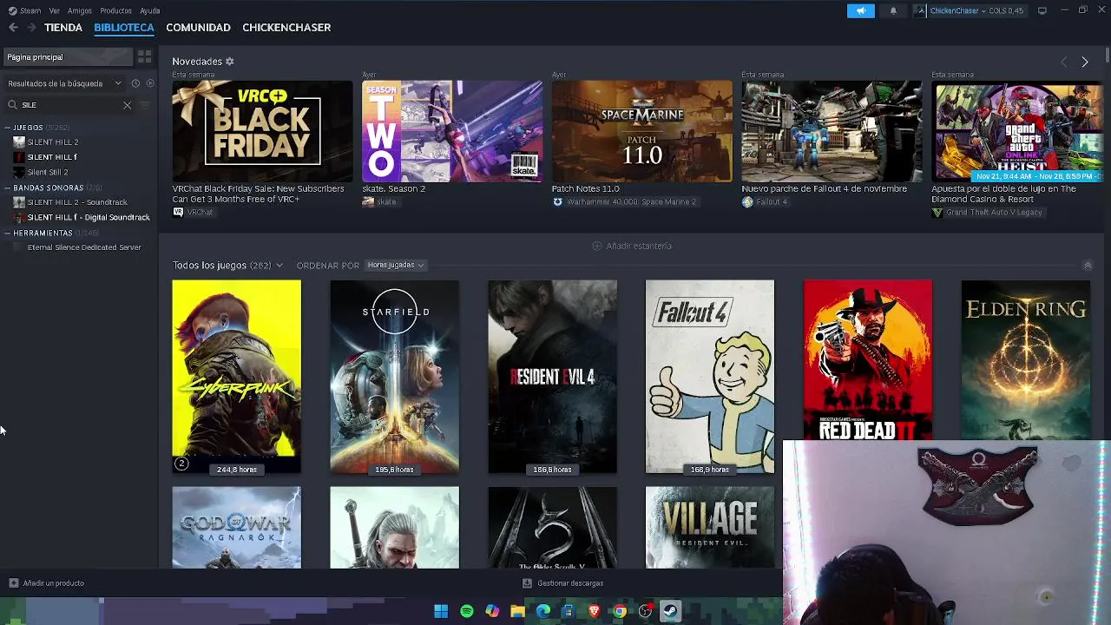This screenshot has width=1111, height=625.
Task: Open the Todos los juegos shelf dropdown
Action: pyautogui.click(x=279, y=266)
